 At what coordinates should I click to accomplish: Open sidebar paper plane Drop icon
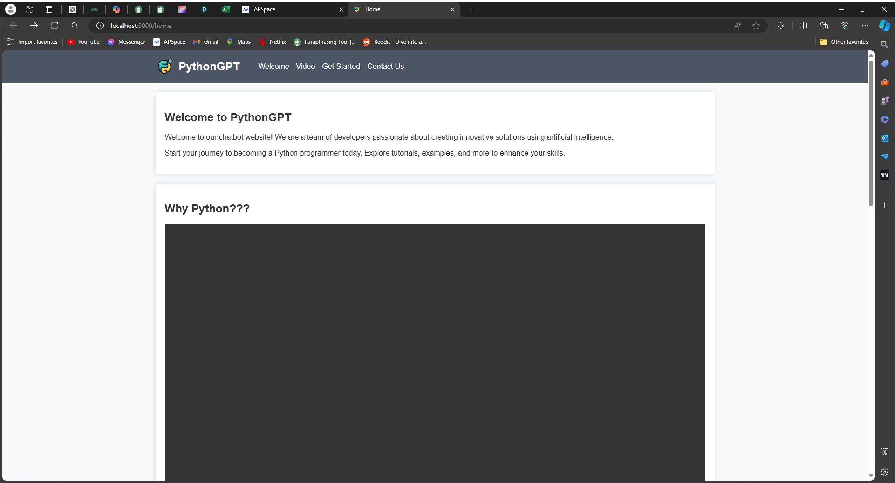(x=885, y=156)
